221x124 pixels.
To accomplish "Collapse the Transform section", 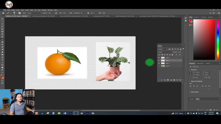I will [190, 70].
